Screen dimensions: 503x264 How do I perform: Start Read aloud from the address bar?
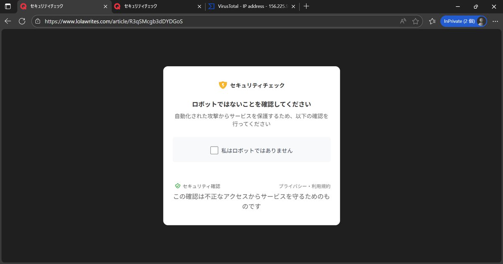coord(402,21)
